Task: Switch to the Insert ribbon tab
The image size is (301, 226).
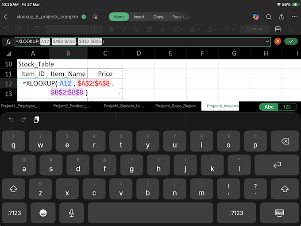Action: click(x=139, y=17)
